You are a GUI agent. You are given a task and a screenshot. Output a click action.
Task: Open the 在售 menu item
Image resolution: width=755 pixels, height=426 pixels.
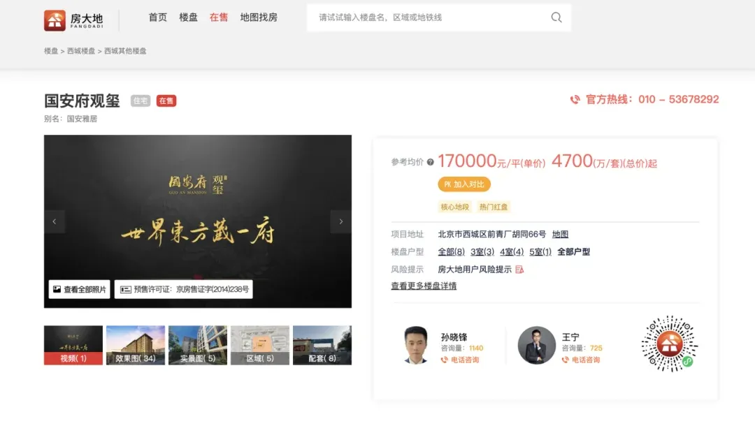pyautogui.click(x=219, y=18)
